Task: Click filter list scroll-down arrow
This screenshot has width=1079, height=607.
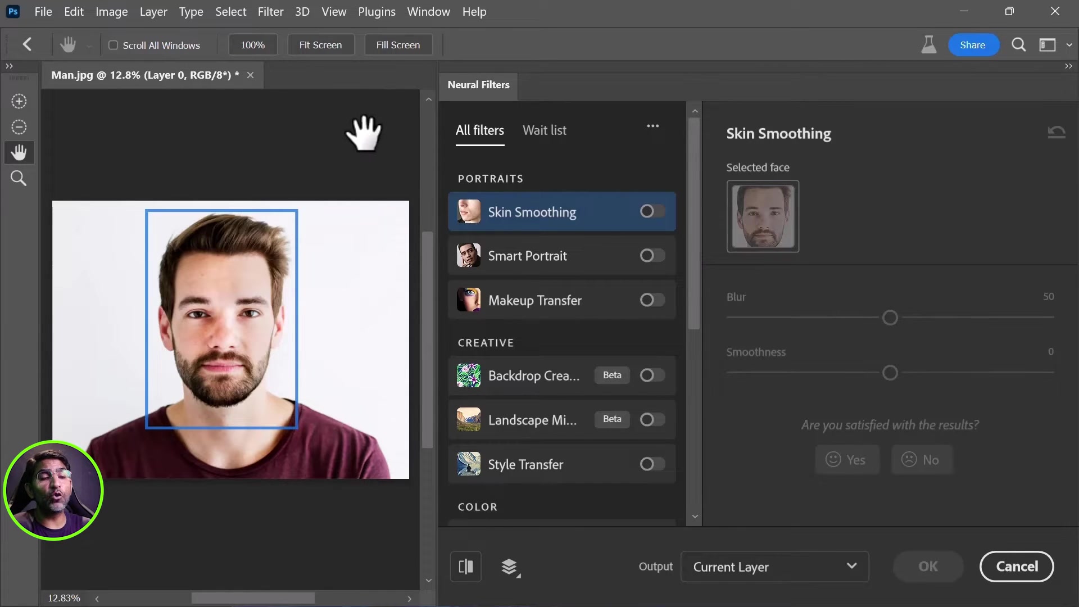Action: [x=695, y=517]
